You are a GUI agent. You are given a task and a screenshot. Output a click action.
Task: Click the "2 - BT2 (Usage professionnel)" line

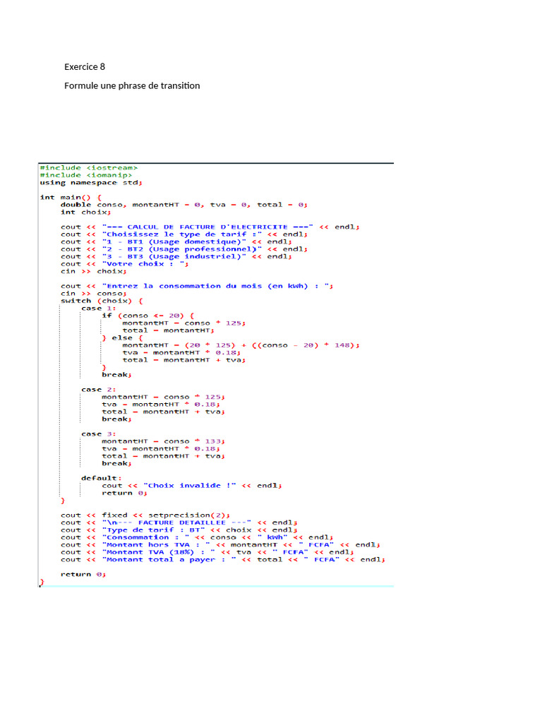click(184, 249)
